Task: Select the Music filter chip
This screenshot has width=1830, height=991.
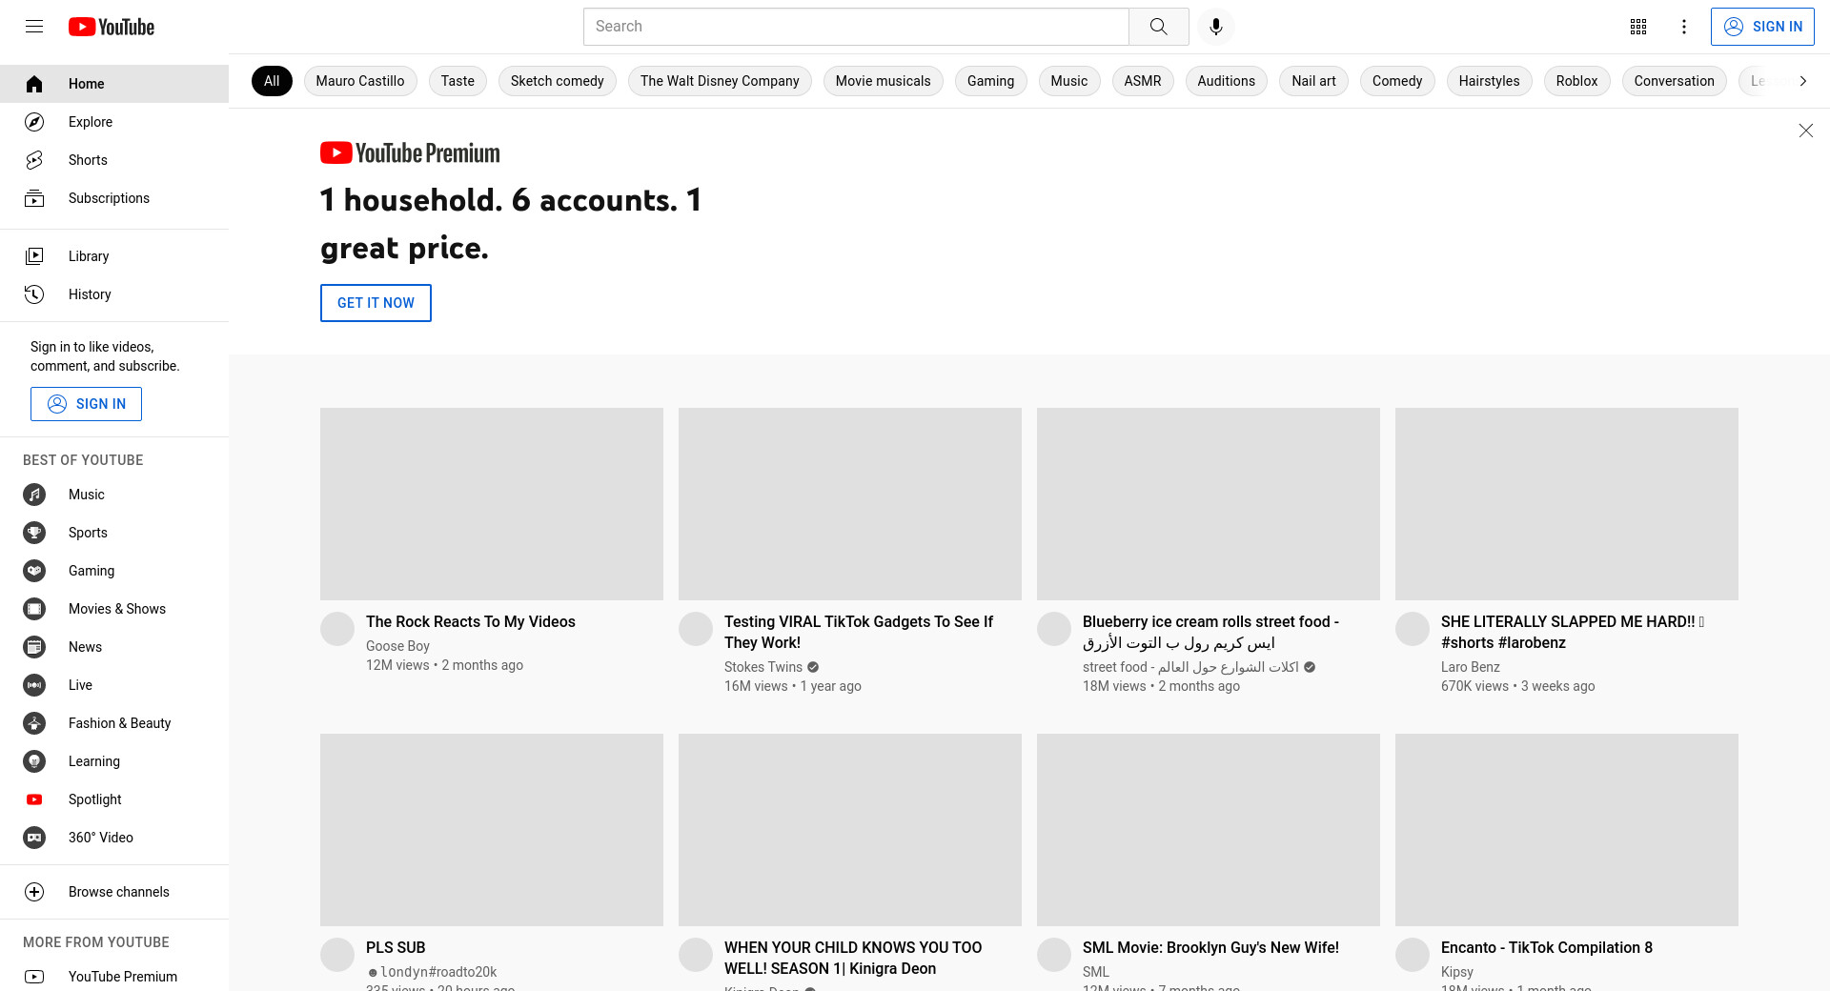Action: point(1069,81)
